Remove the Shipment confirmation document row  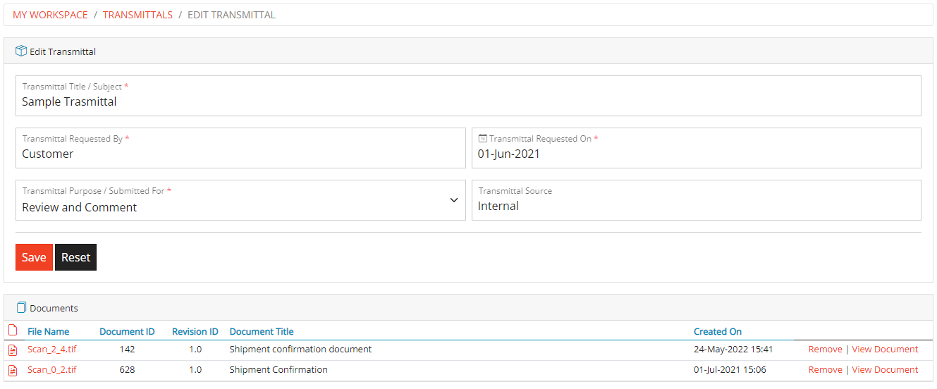pos(825,350)
